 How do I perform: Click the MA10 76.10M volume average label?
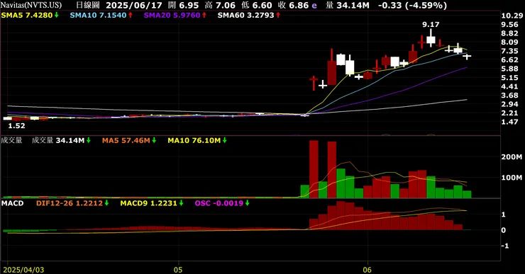point(194,140)
